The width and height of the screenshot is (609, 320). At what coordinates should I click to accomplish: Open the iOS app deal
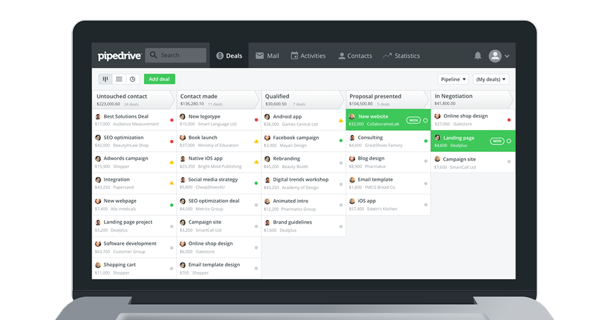pyautogui.click(x=388, y=205)
